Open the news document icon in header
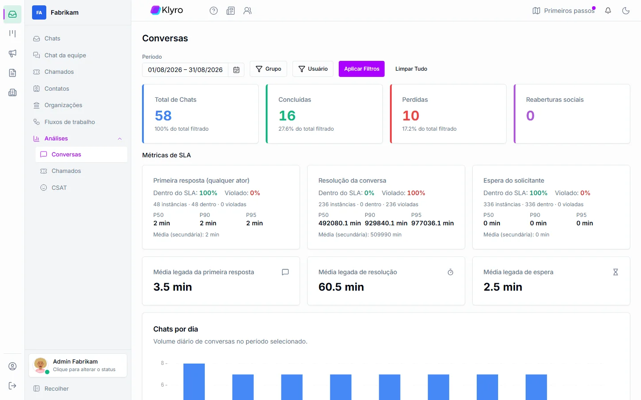Screen dimensions: 641x400 tap(231, 11)
